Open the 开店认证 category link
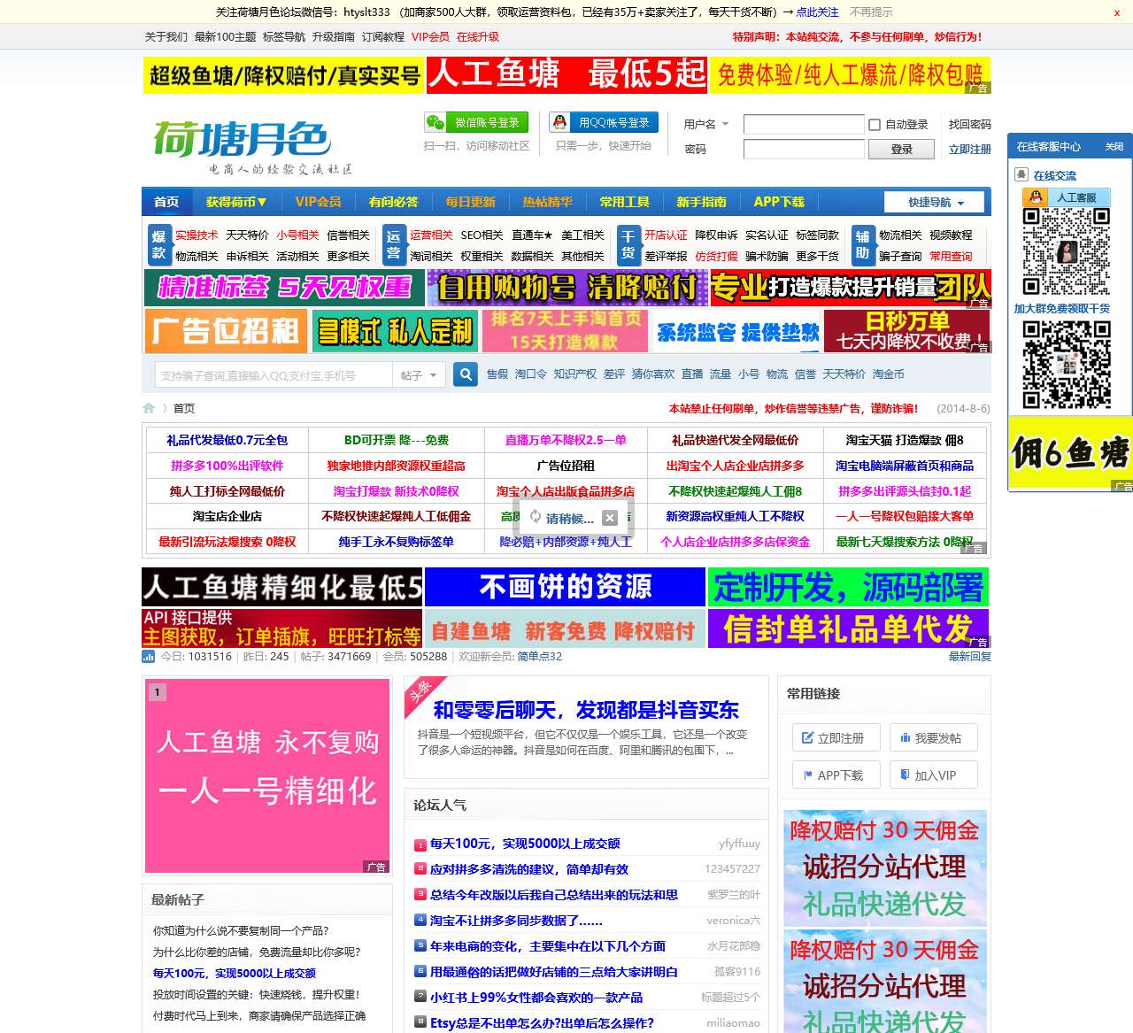Image resolution: width=1133 pixels, height=1033 pixels. coord(666,235)
